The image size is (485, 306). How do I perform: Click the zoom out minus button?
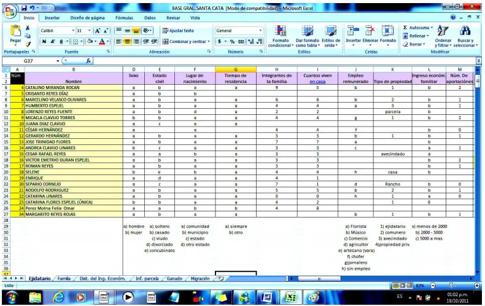click(433, 285)
